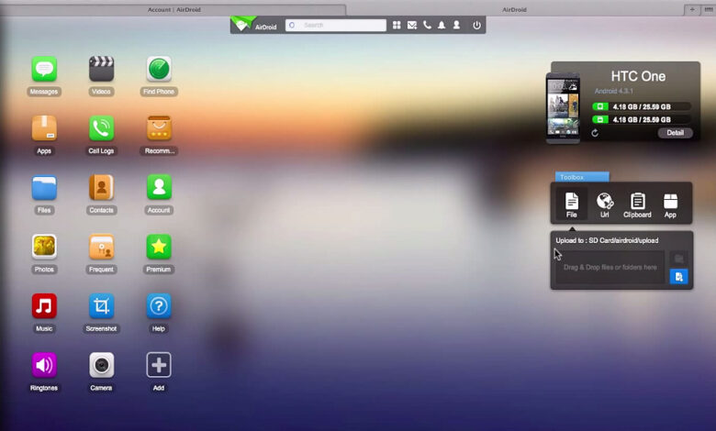The width and height of the screenshot is (716, 431).
Task: Click the Toolbox header tab
Action: (x=582, y=177)
